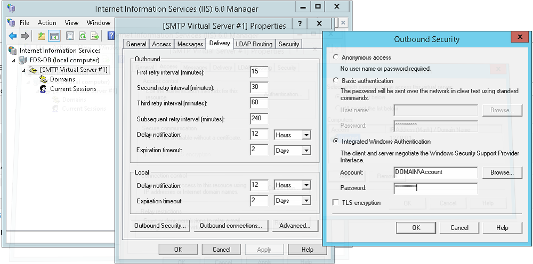The height and width of the screenshot is (264, 533).
Task: Click Help in SMTP Properties dialog
Action: click(308, 250)
